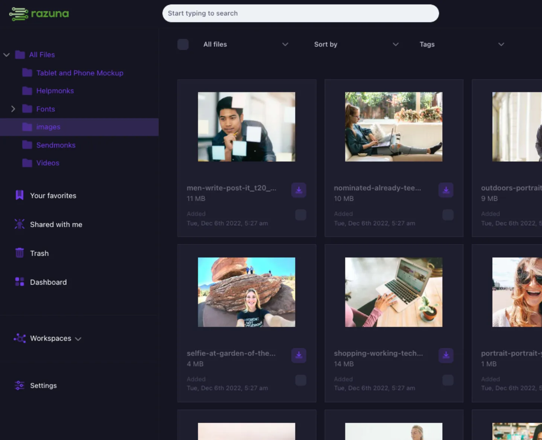Open the laptop on wooden table thumbnail
542x440 pixels.
point(394,292)
